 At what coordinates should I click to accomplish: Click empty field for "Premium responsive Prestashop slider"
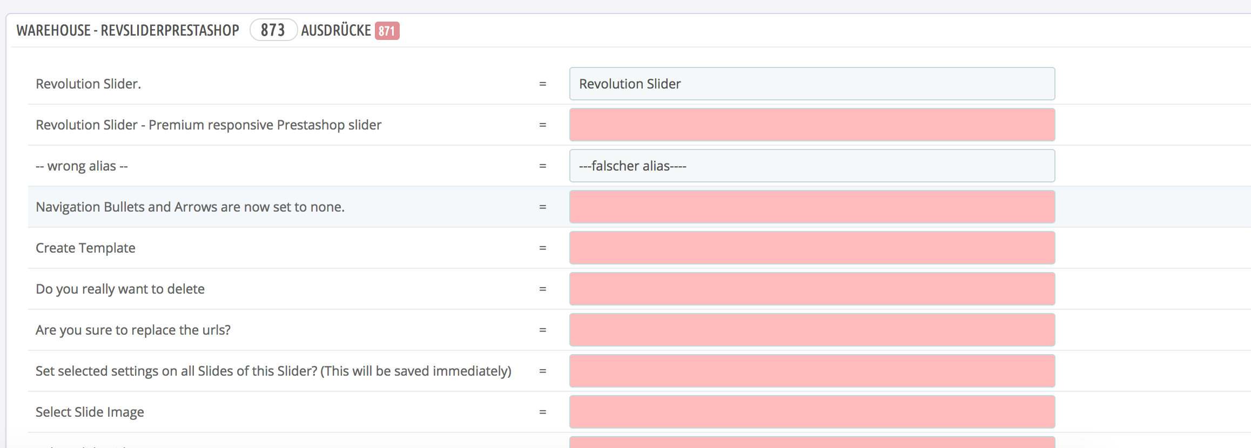click(x=812, y=125)
